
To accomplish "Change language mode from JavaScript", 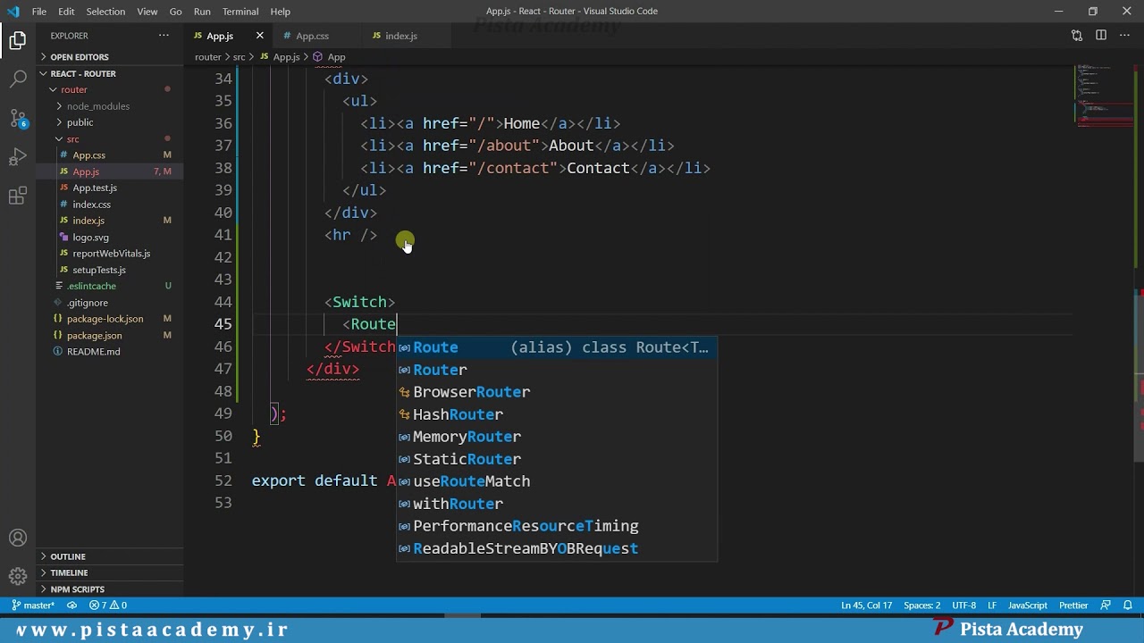I will coord(1028,605).
